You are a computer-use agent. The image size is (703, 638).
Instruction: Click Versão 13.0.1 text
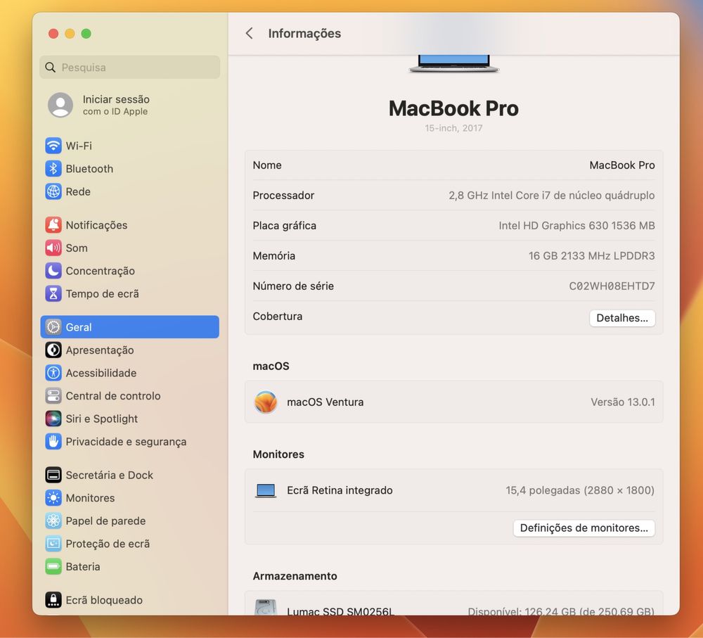point(622,402)
